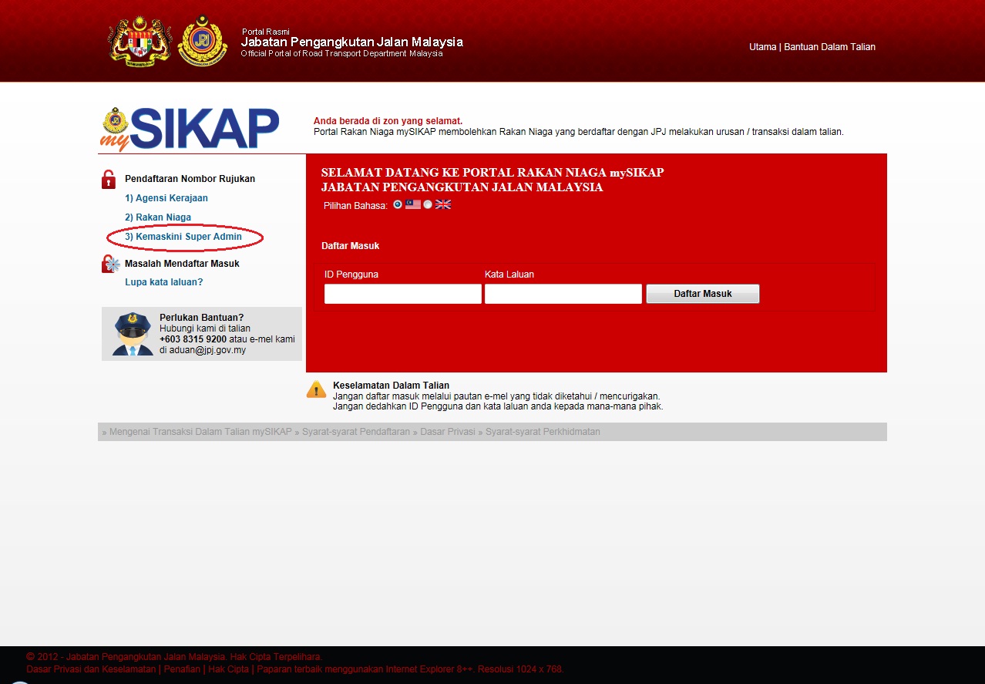The width and height of the screenshot is (985, 684).
Task: Click the UK flag language icon
Action: pyautogui.click(x=443, y=204)
